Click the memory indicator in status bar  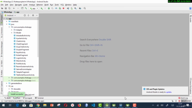186,101
